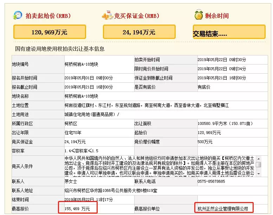Click the 出让面积 label

tap(143, 123)
